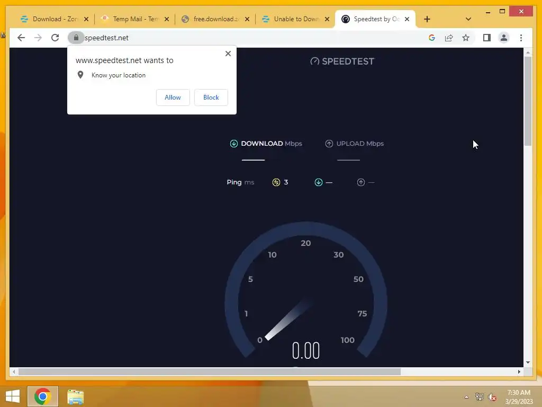Show hidden system tray icons
This screenshot has width=542, height=407.
coord(466,397)
